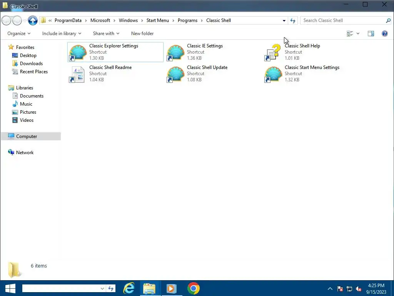Screen dimensions: 394x296
Task: Click the Windows Start button
Action: pyautogui.click(x=10, y=288)
